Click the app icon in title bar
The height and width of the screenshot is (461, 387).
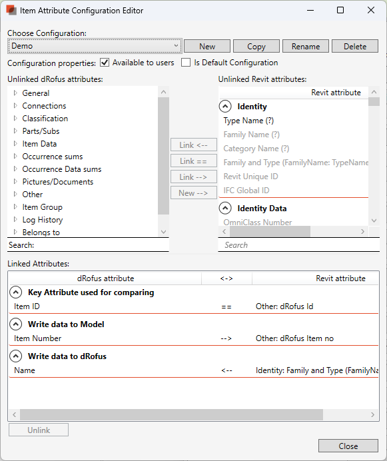coord(11,10)
